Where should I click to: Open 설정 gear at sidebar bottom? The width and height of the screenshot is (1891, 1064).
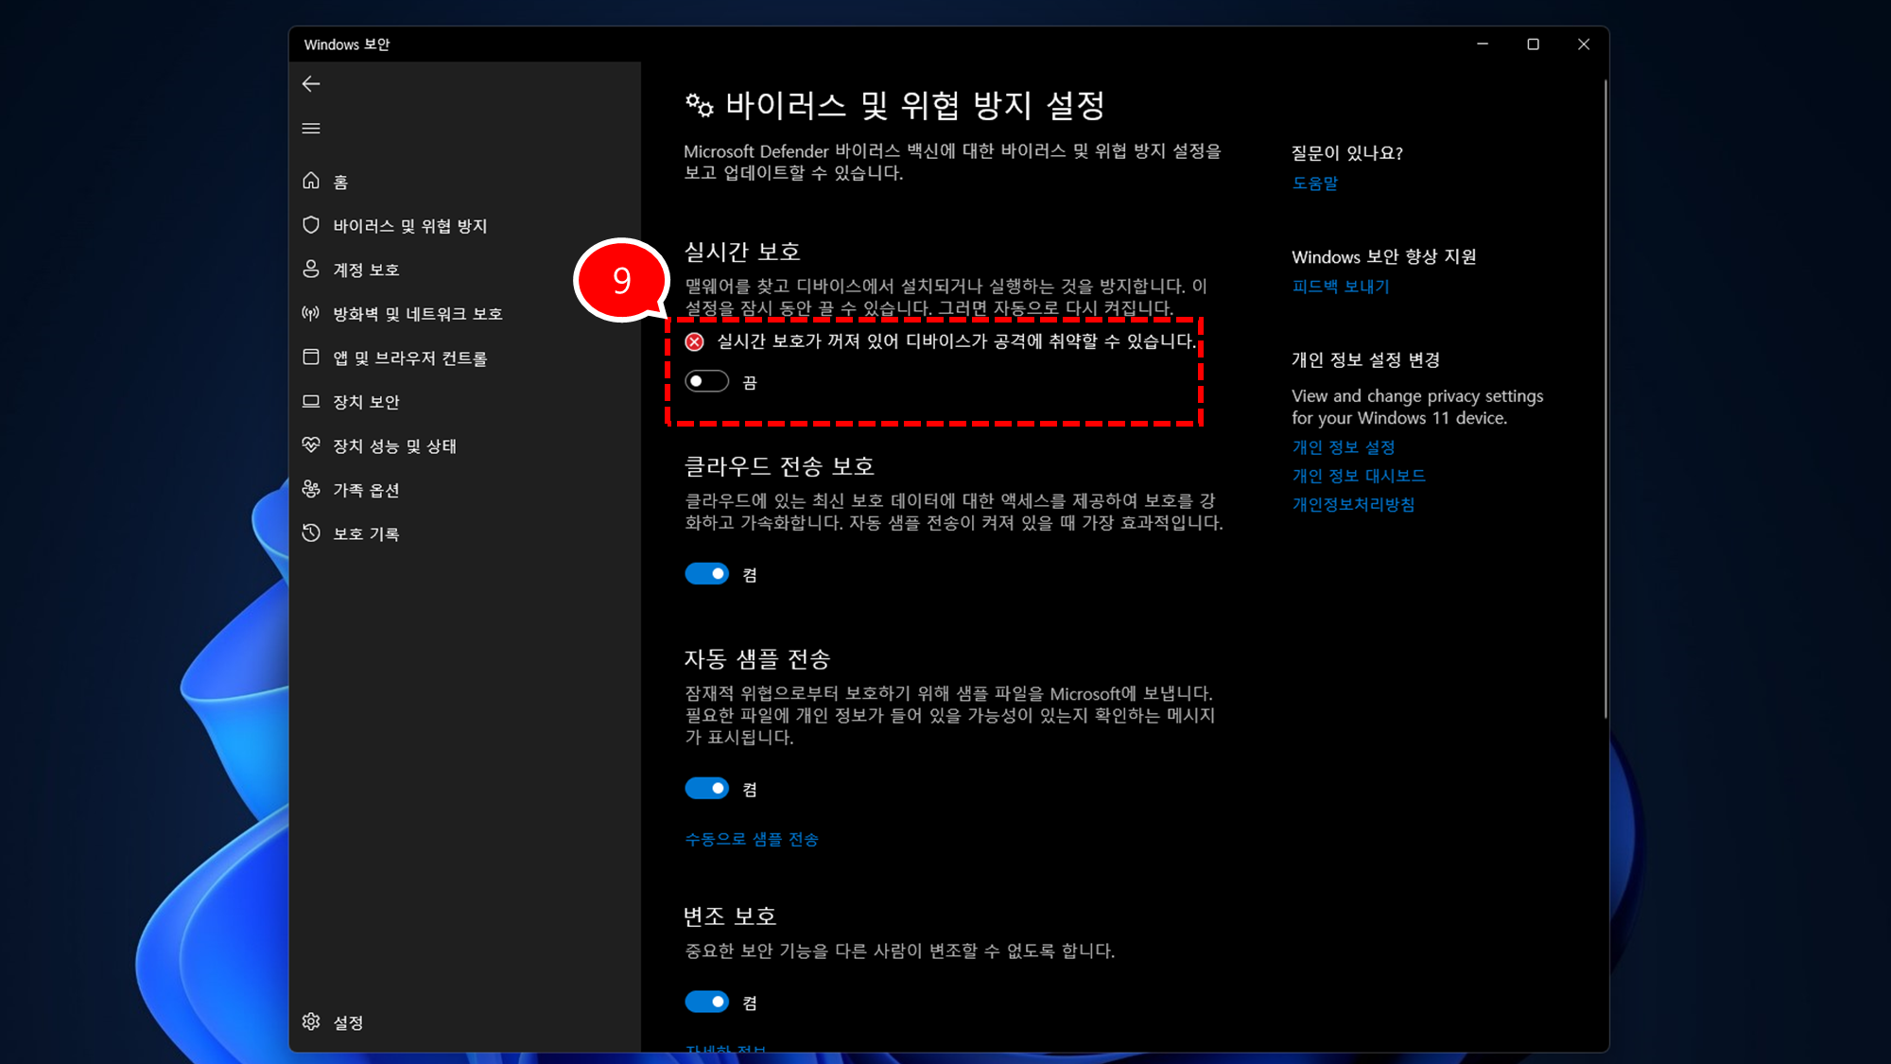pos(311,1021)
